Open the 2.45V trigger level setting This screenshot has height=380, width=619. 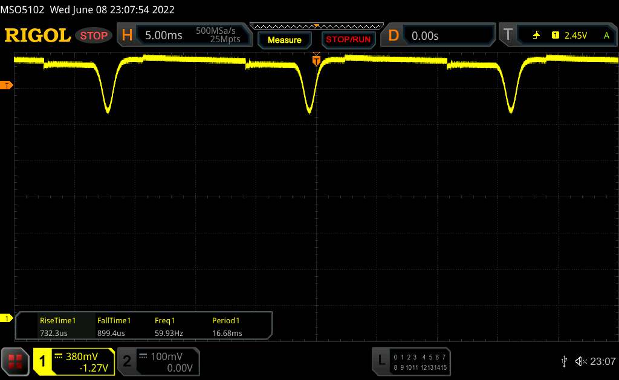(575, 36)
